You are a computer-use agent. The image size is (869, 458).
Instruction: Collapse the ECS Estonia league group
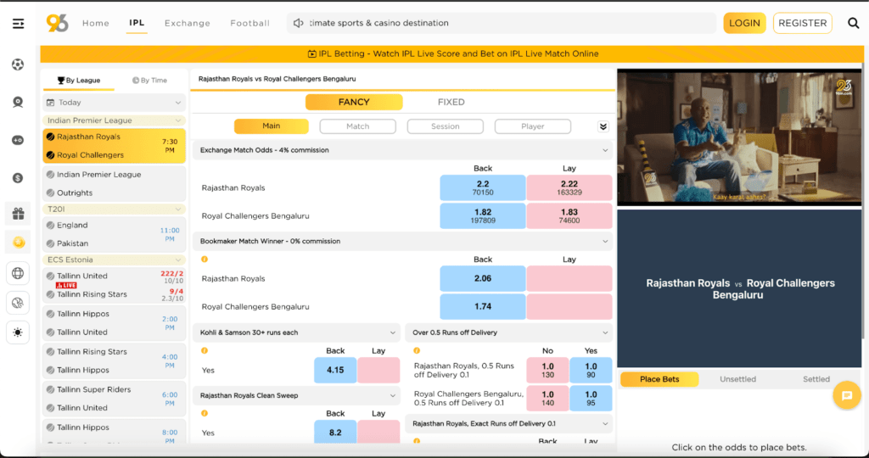click(x=177, y=260)
